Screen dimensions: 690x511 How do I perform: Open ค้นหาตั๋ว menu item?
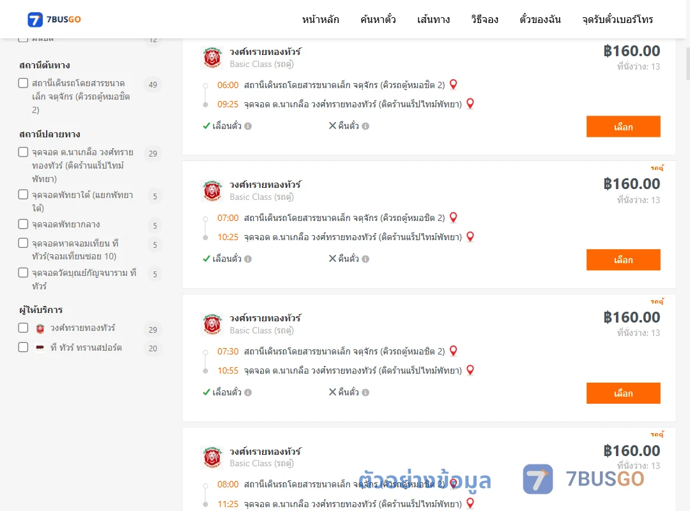[x=378, y=19]
